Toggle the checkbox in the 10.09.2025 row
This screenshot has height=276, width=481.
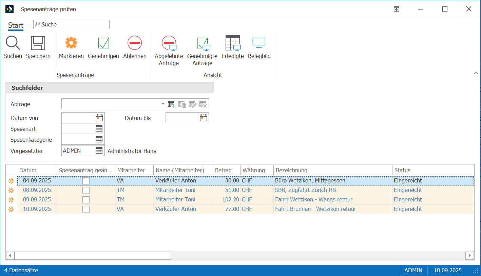[86, 209]
